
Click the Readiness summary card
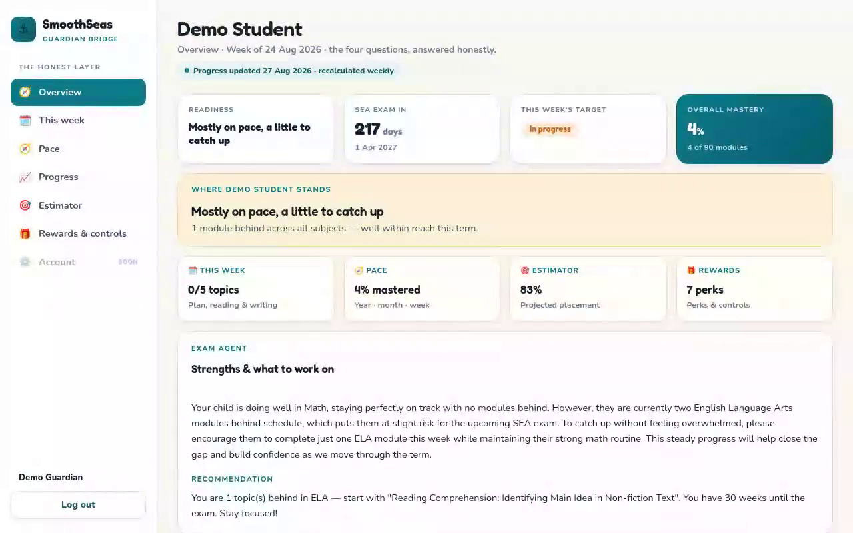pos(255,129)
